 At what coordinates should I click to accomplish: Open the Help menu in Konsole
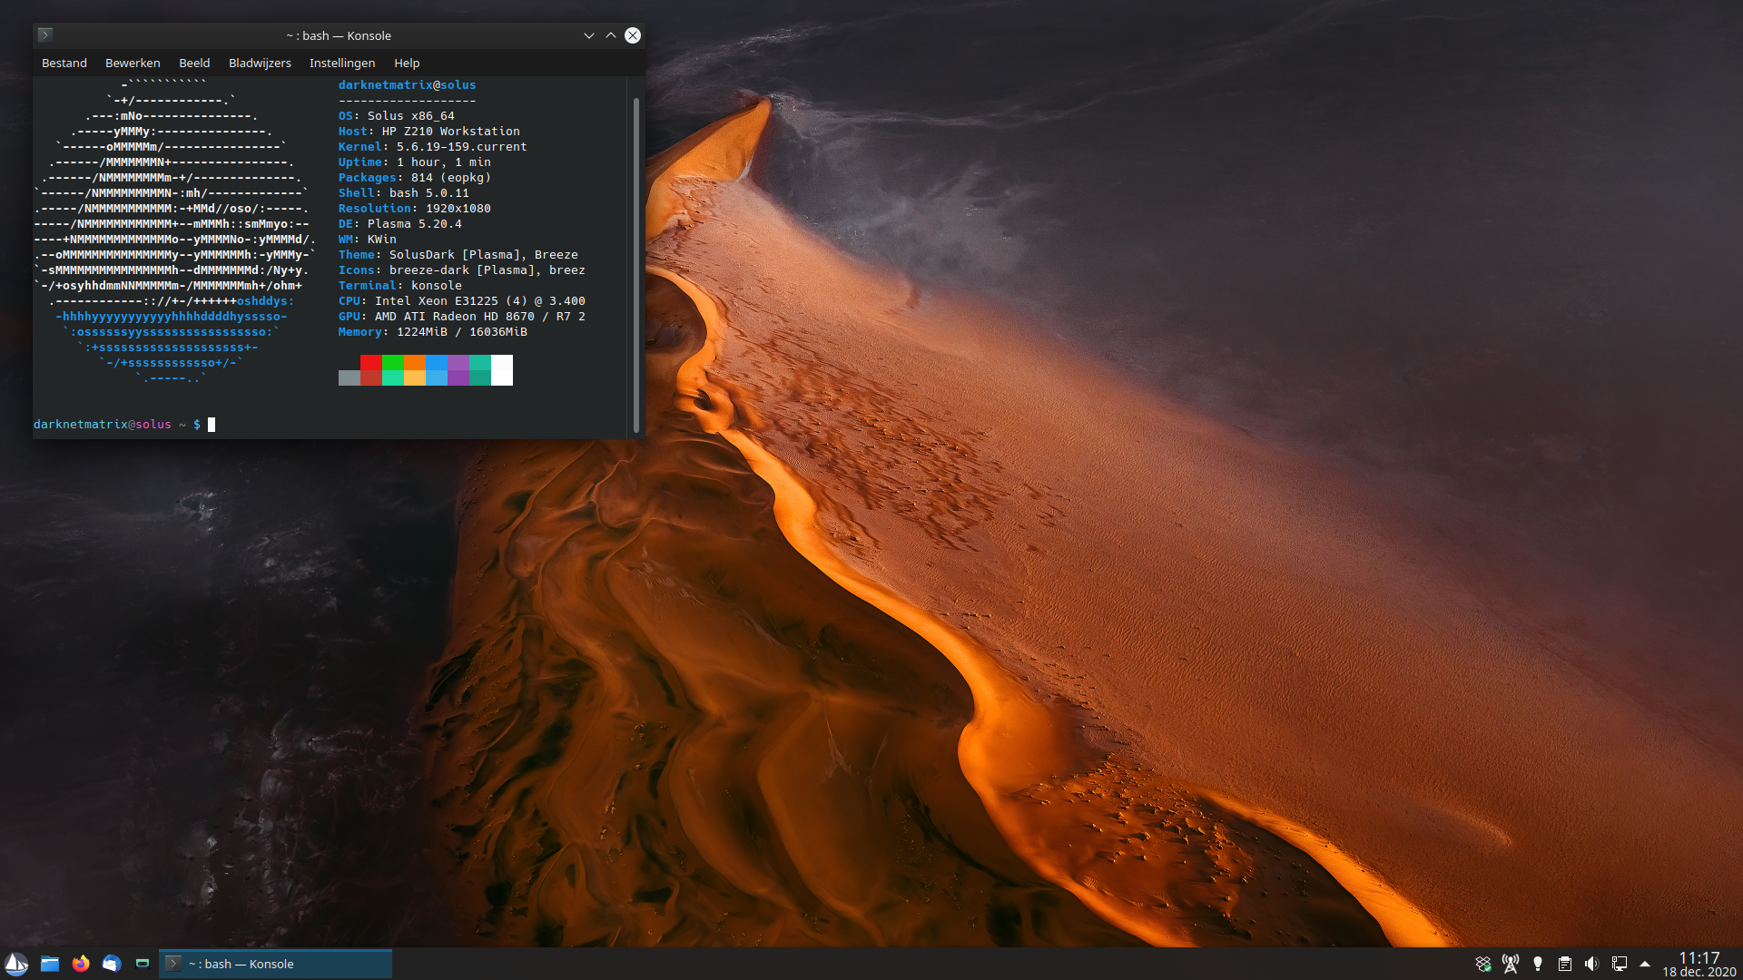407,63
